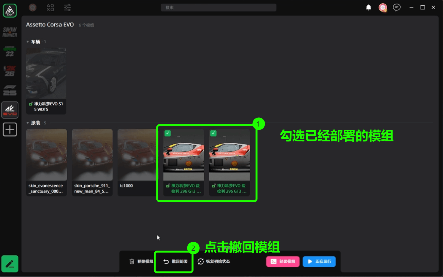The image size is (443, 277).
Task: Open the user avatar profile
Action: [x=383, y=7]
